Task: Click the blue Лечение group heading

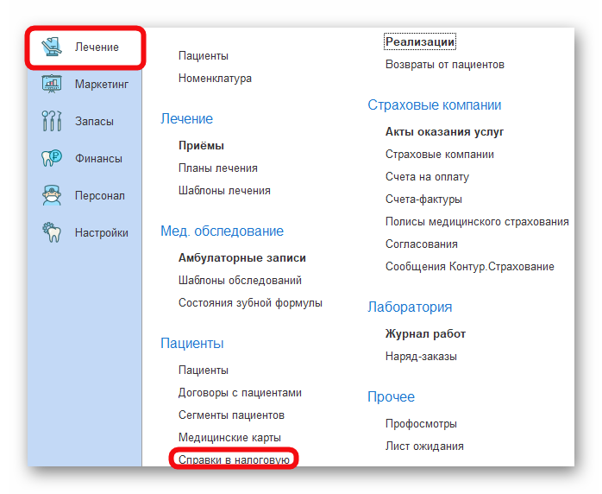Action: [186, 119]
